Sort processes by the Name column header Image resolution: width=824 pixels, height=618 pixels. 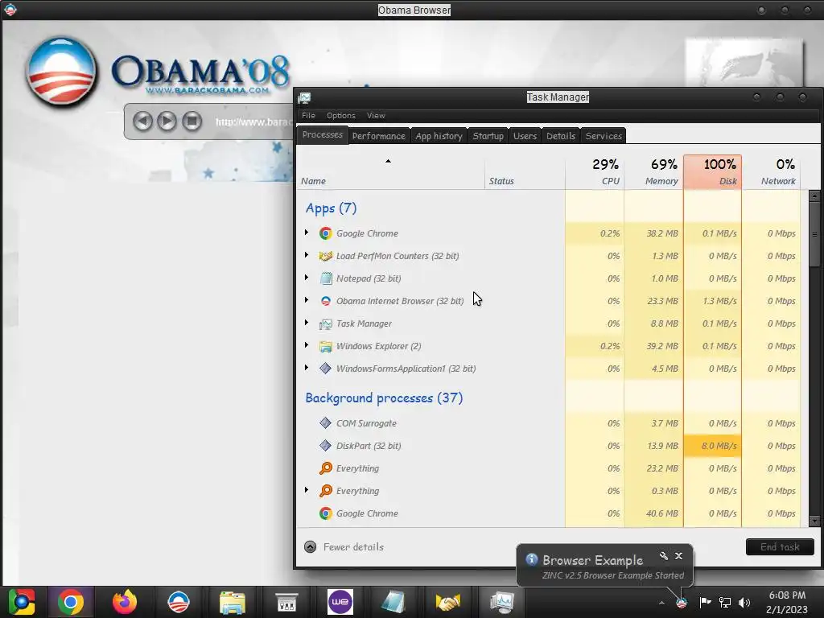click(390, 172)
